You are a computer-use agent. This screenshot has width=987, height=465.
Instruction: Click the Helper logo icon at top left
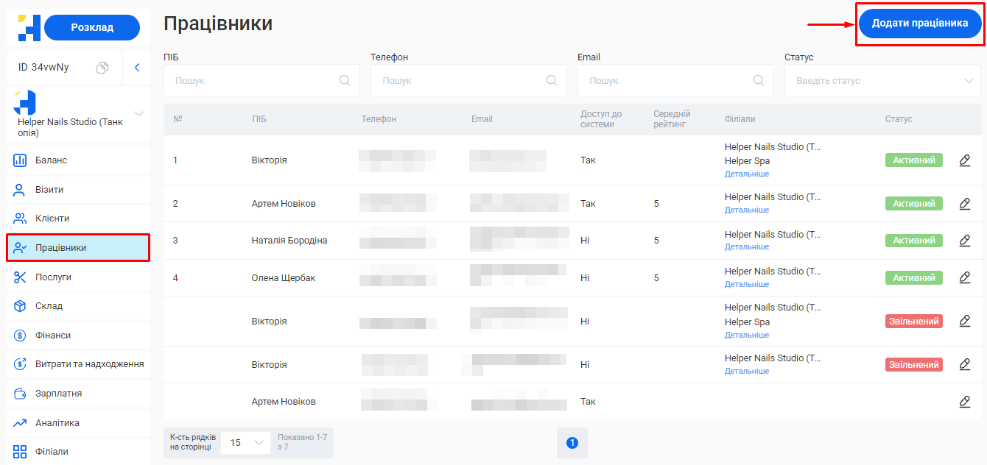[x=29, y=27]
